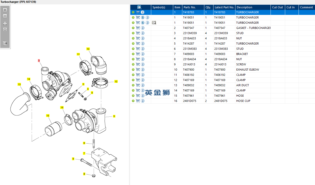Click the Qty. column header

click(x=208, y=7)
